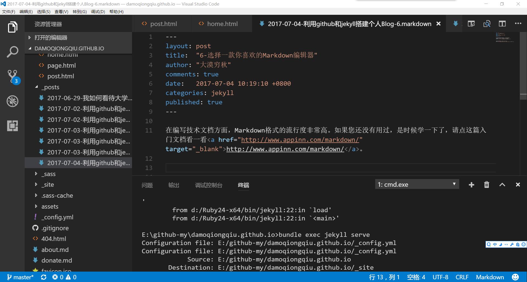Change line endings via CRLF status item
Screen dimensions: 527x282
pos(462,277)
